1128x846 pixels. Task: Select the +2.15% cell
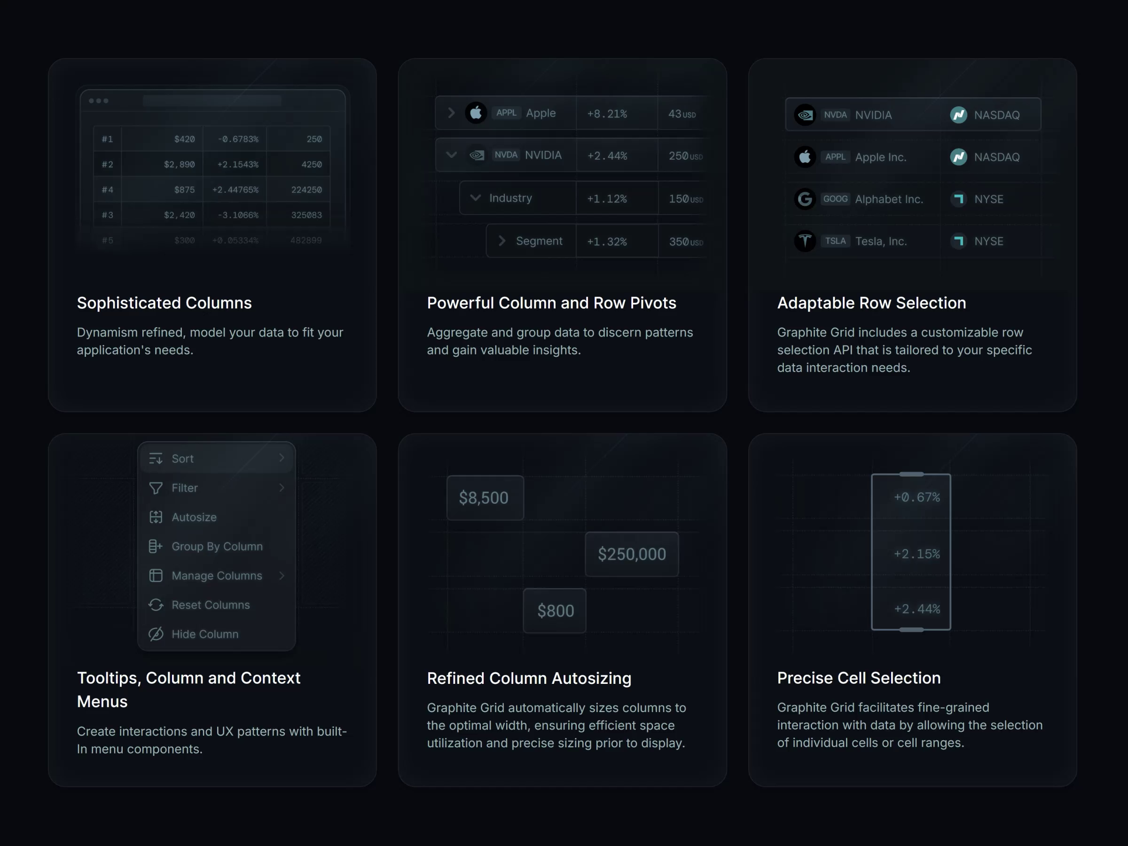point(916,554)
